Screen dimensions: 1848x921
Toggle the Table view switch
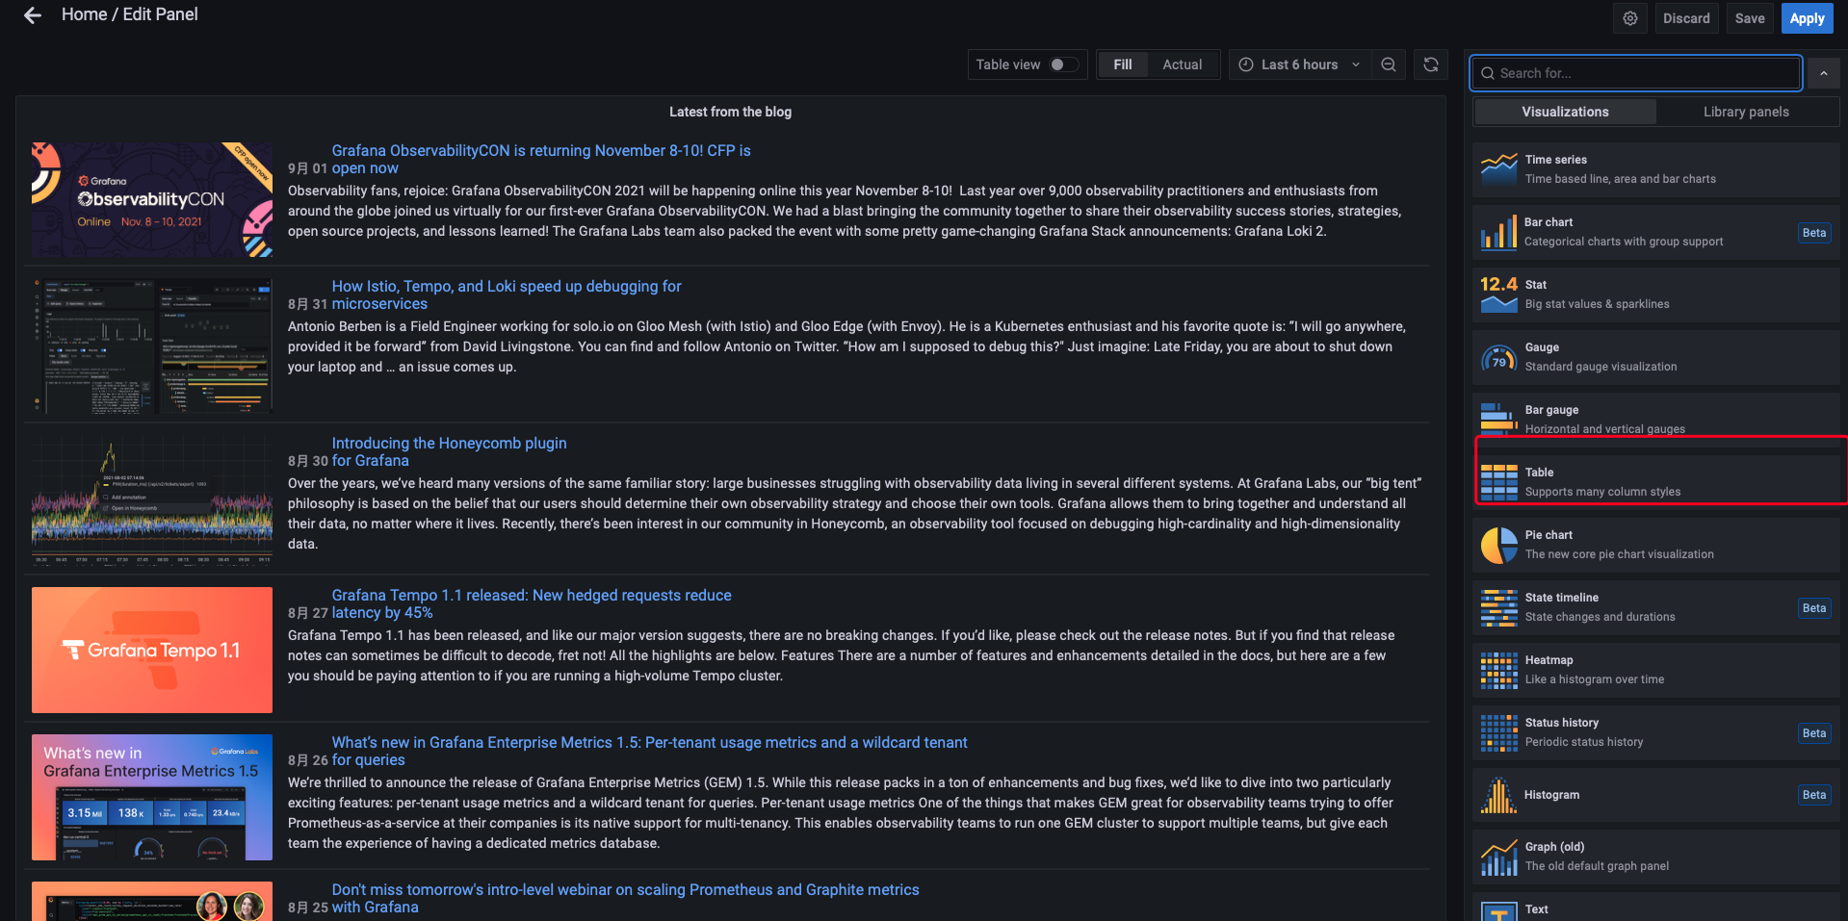[x=1063, y=64]
